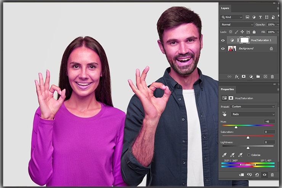Reset to adjustment defaults
Viewport: 282px width, 188px height.
pos(257,175)
